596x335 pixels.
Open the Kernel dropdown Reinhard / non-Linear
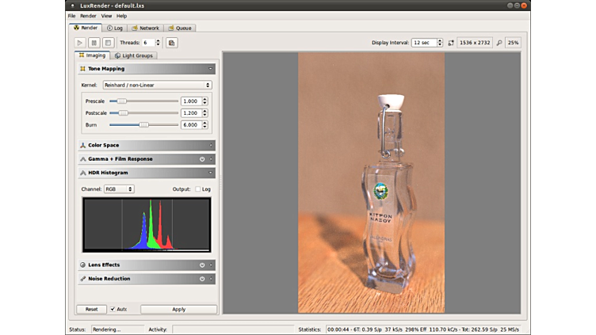coord(157,85)
